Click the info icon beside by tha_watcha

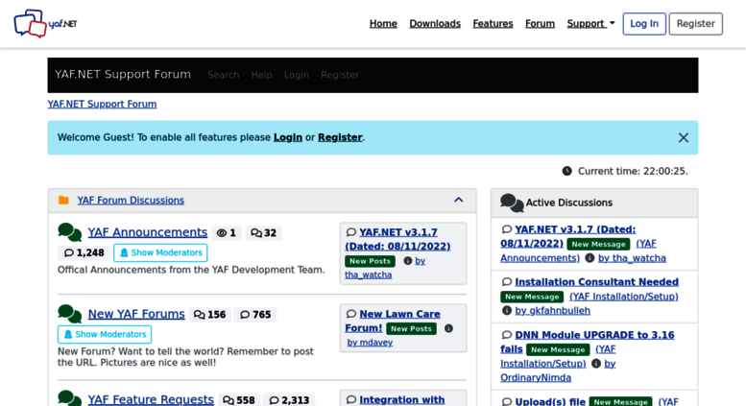407,260
